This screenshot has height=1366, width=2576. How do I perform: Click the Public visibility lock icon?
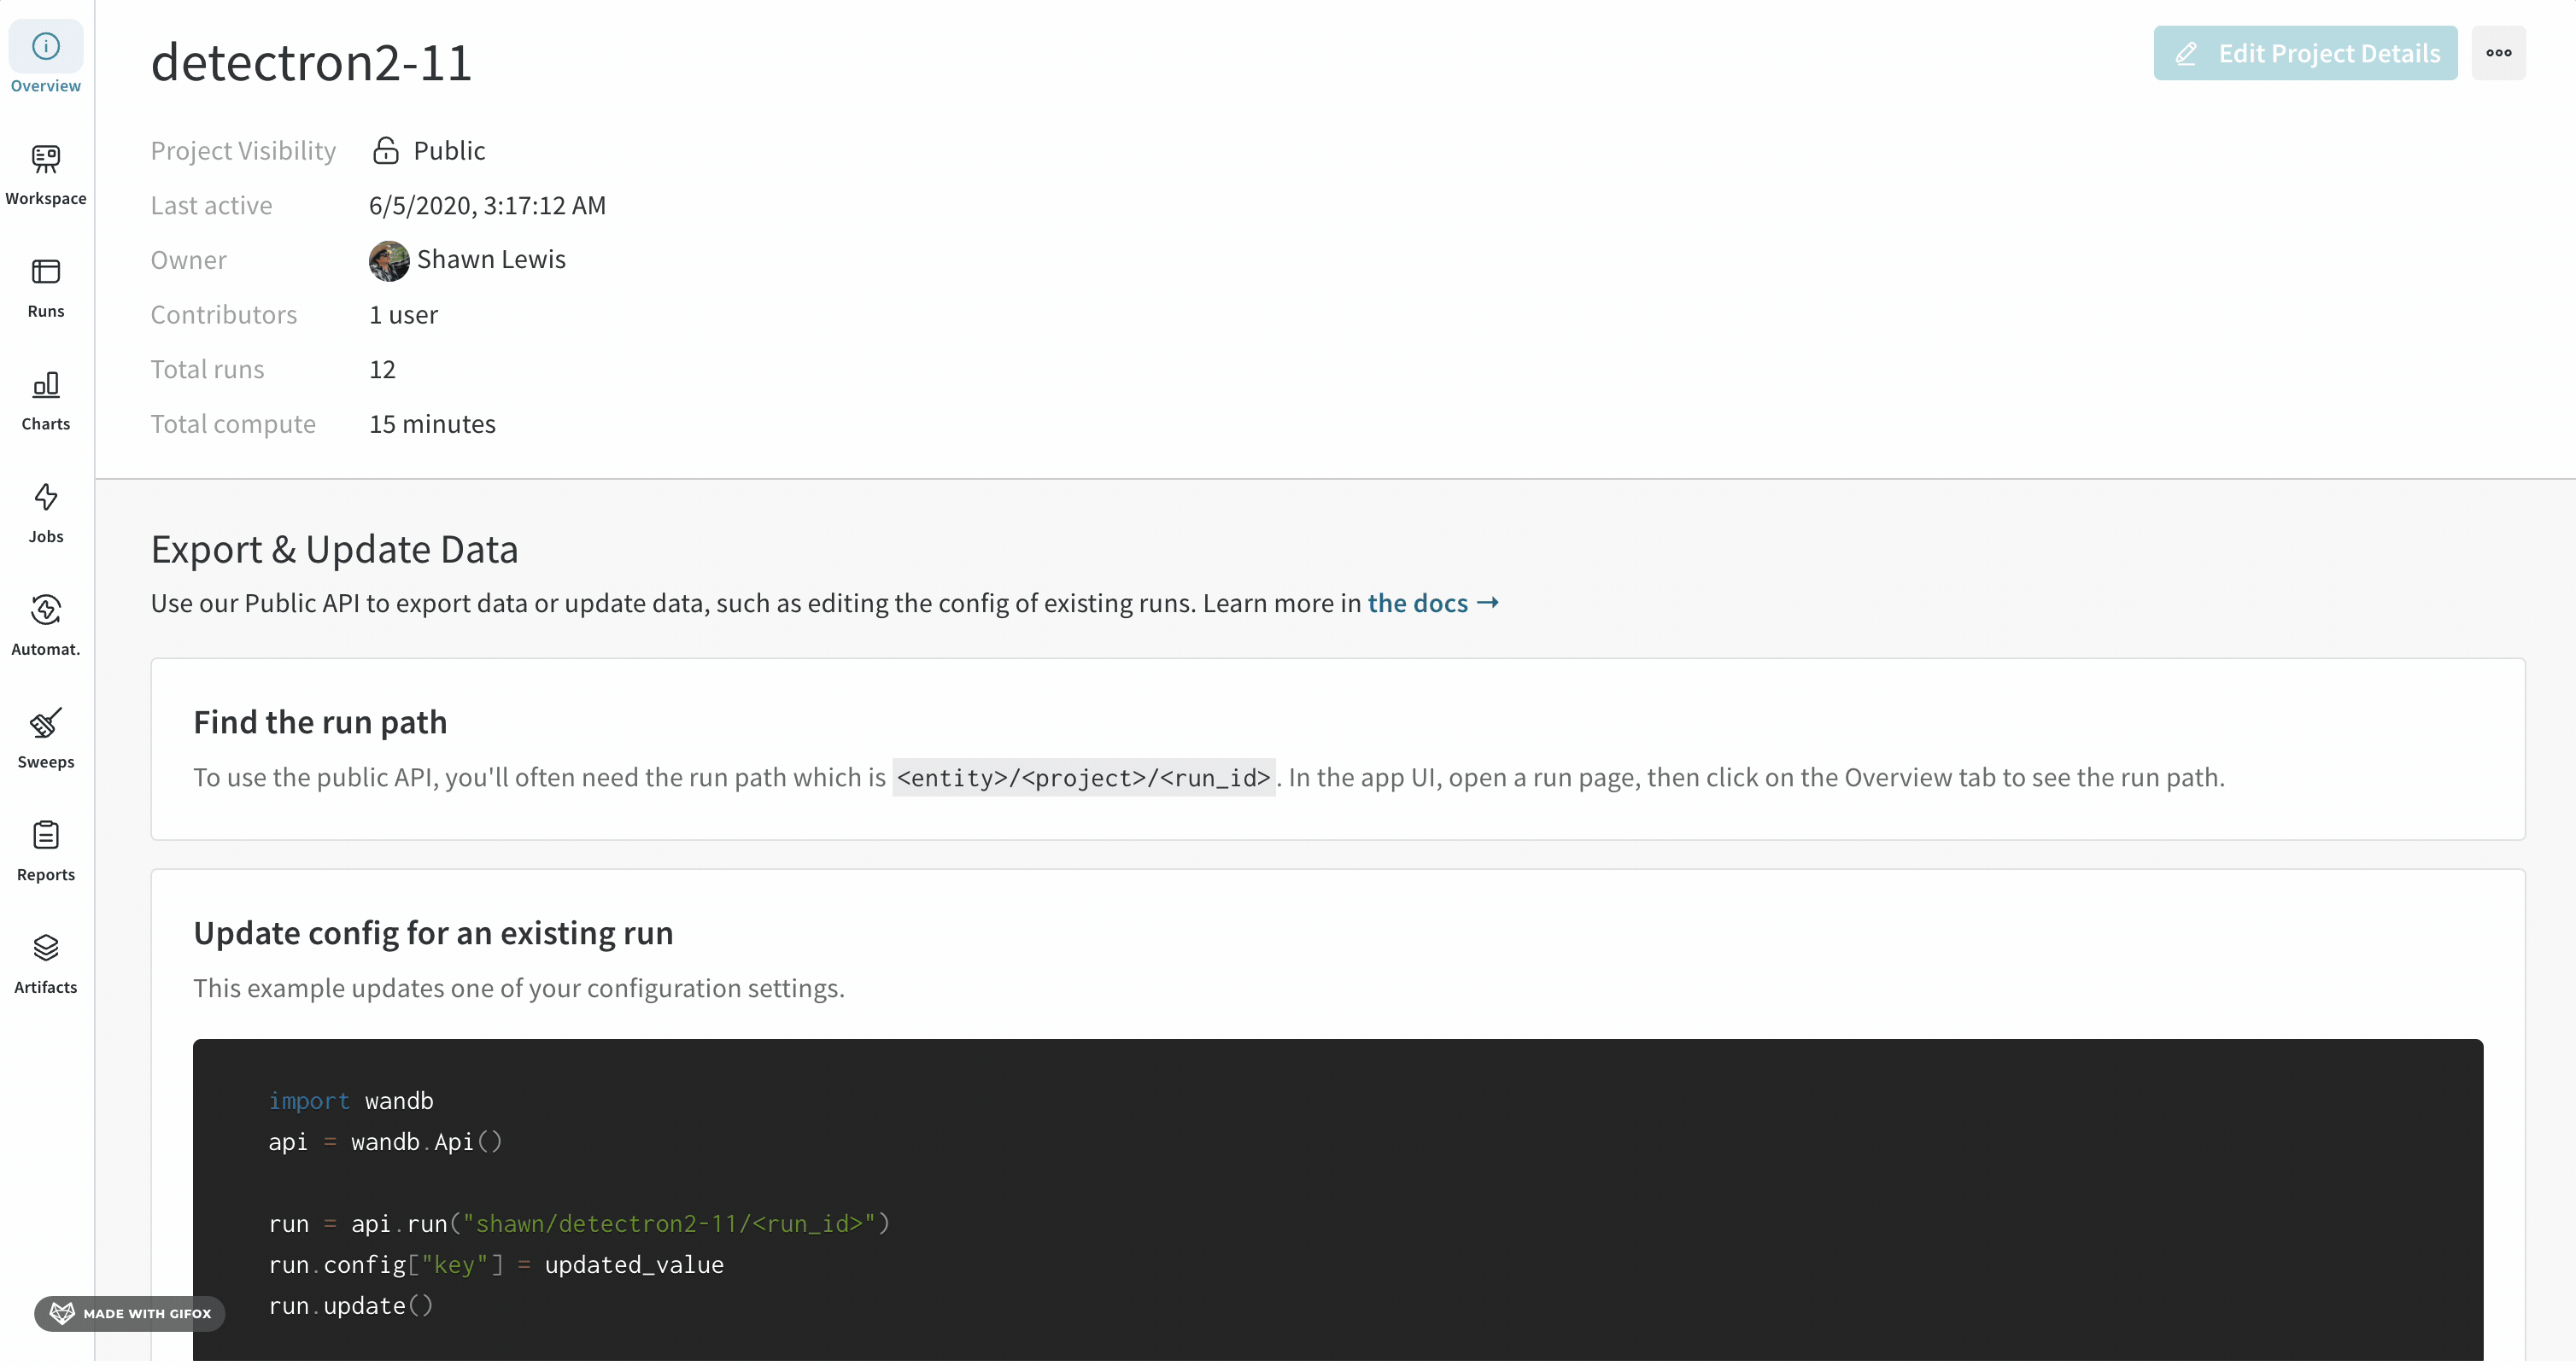point(386,151)
